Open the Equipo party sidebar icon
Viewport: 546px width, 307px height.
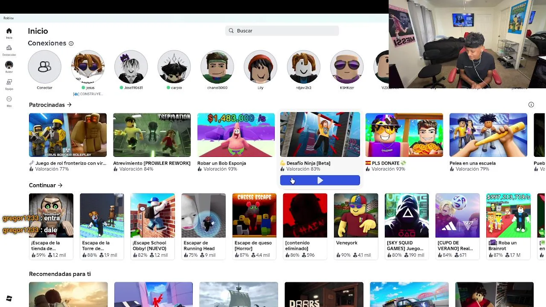tap(9, 82)
